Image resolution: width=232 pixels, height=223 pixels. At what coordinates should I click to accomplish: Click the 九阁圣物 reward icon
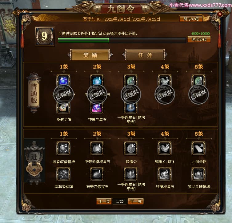(x=198, y=148)
